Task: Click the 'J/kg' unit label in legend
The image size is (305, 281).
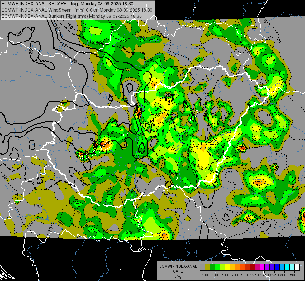Action: (x=178, y=276)
